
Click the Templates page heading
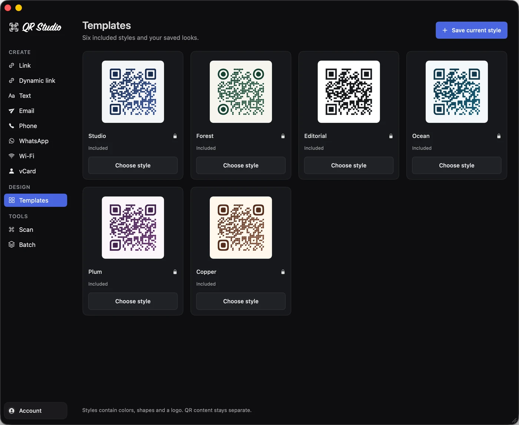pyautogui.click(x=107, y=26)
